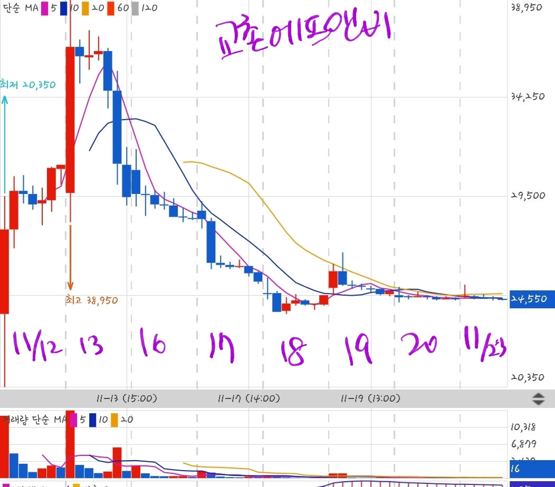The image size is (555, 487).
Task: Click the blue volume value tag 16
Action: 532,469
